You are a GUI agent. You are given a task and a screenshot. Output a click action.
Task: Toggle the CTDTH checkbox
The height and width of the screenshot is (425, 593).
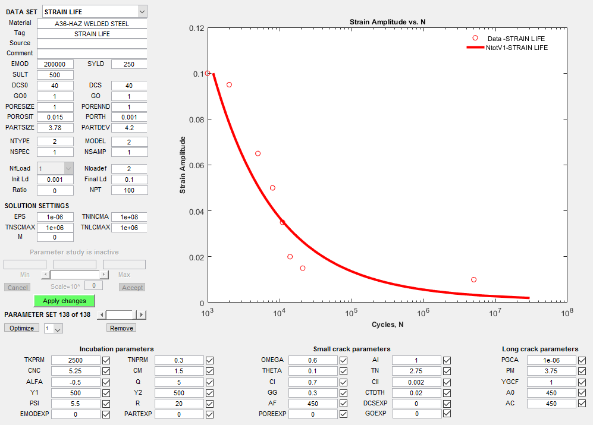(447, 392)
